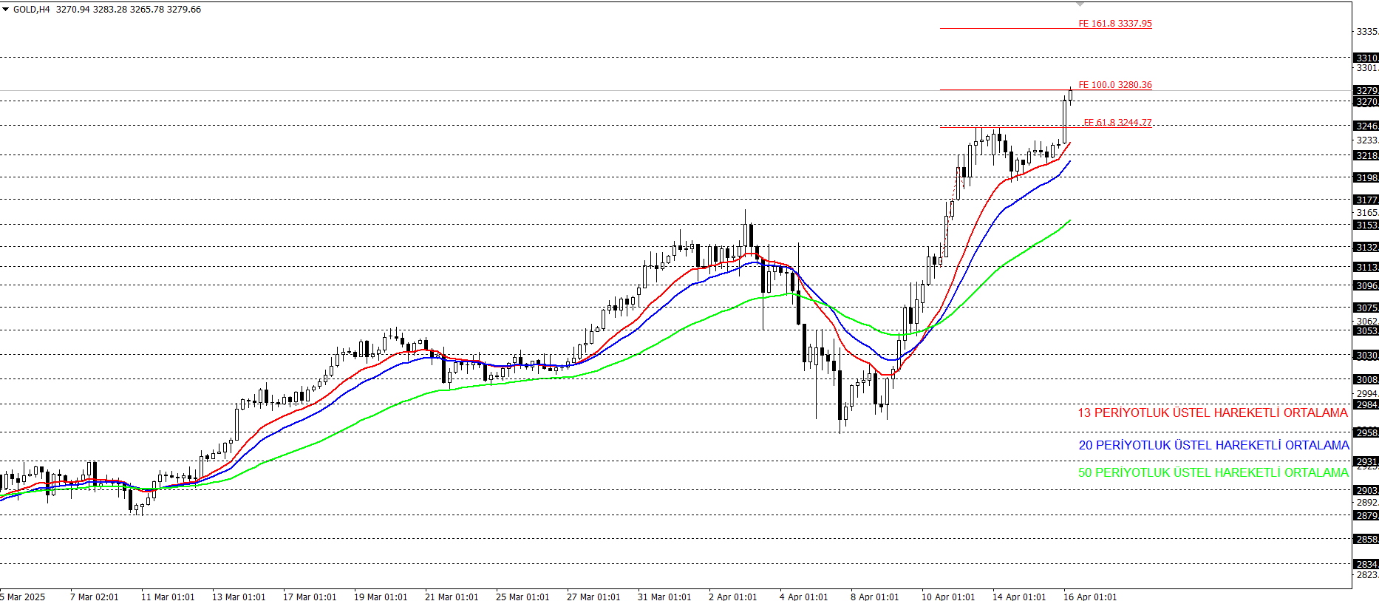The width and height of the screenshot is (1379, 601).
Task: Click the gray chart shift marker at top
Action: pos(1080,4)
